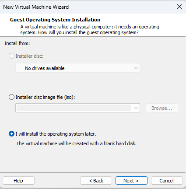This screenshot has height=189, width=186.
Task: Click the New Virtual Machine Wizard title
Action: [x=36, y=7]
